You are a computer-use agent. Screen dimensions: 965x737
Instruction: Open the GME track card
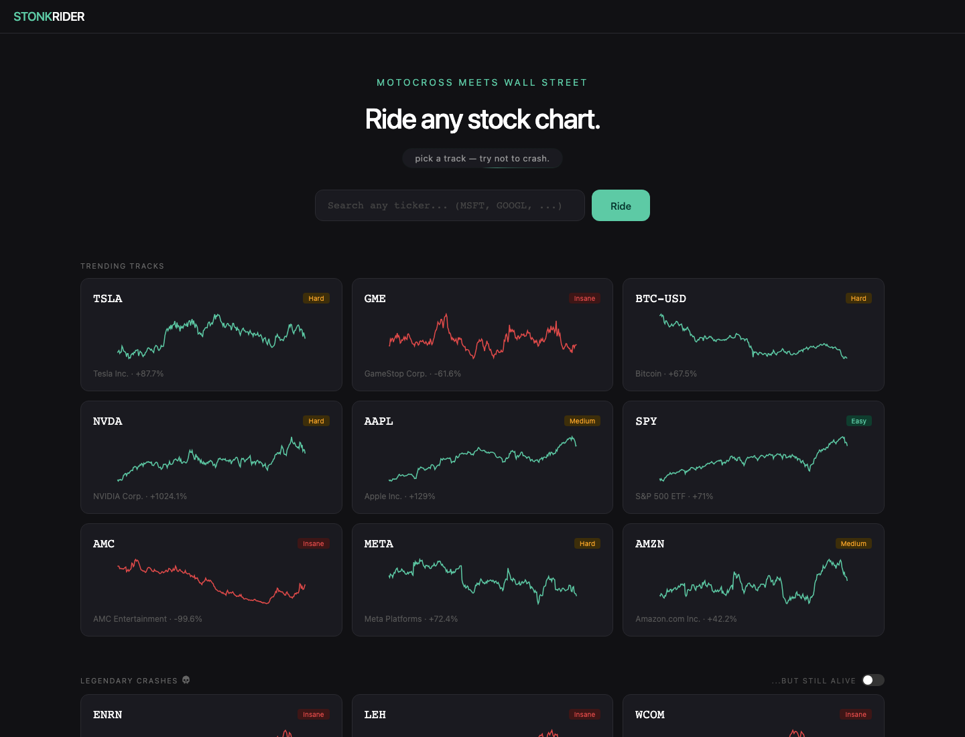pos(482,334)
